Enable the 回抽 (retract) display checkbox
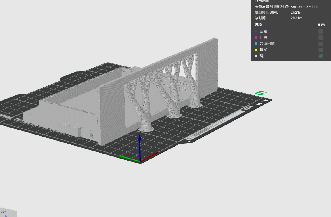The width and height of the screenshot is (331, 217). [321, 38]
